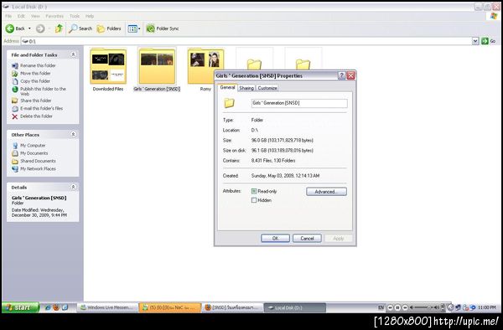The width and height of the screenshot is (503, 330).
Task: Close the Properties dialog
Action: [x=351, y=76]
